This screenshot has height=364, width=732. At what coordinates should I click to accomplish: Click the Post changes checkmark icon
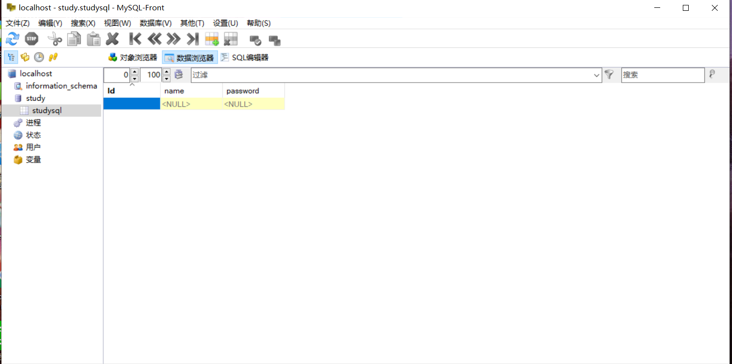tap(255, 40)
